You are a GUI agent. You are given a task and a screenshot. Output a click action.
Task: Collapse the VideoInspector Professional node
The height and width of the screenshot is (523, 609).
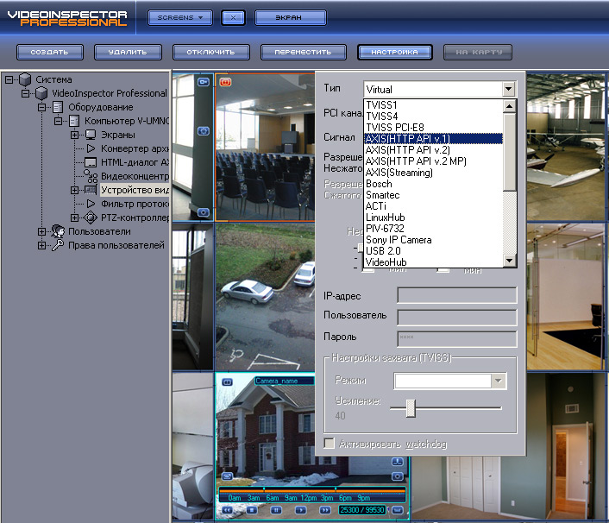(x=25, y=94)
